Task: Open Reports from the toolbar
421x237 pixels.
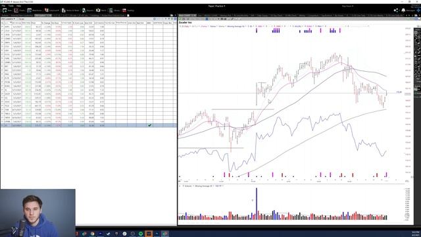Action: 87,11
